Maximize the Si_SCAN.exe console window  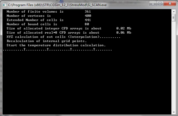pyautogui.click(x=160, y=3)
